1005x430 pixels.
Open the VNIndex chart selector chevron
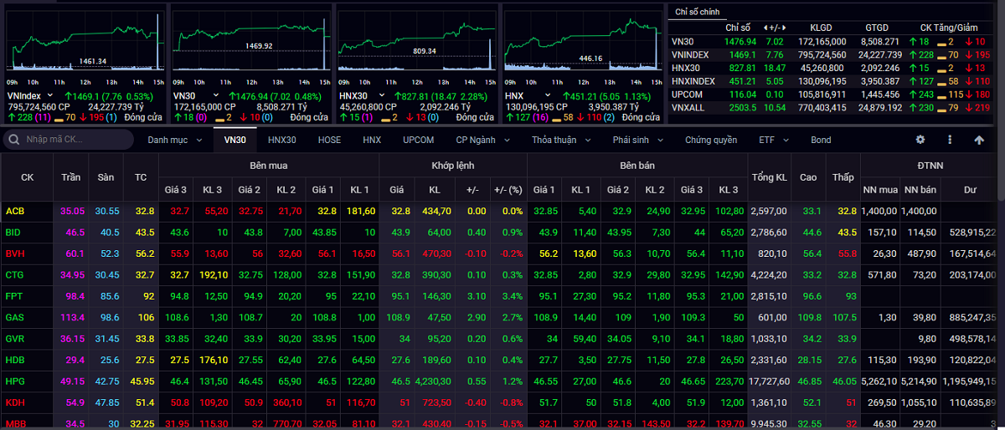[x=50, y=96]
